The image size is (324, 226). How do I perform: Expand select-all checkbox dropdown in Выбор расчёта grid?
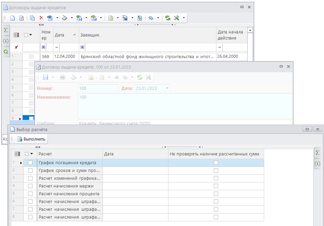pos(31,154)
